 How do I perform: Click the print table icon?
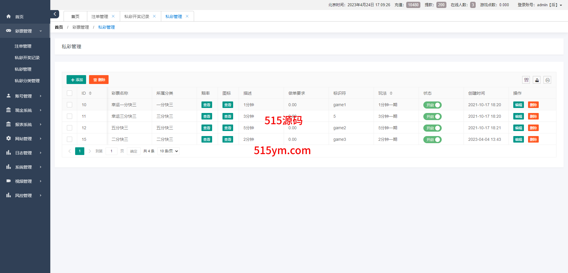(x=547, y=80)
